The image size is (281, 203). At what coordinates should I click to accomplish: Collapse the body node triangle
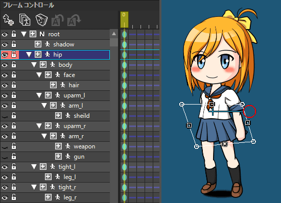point(34,65)
